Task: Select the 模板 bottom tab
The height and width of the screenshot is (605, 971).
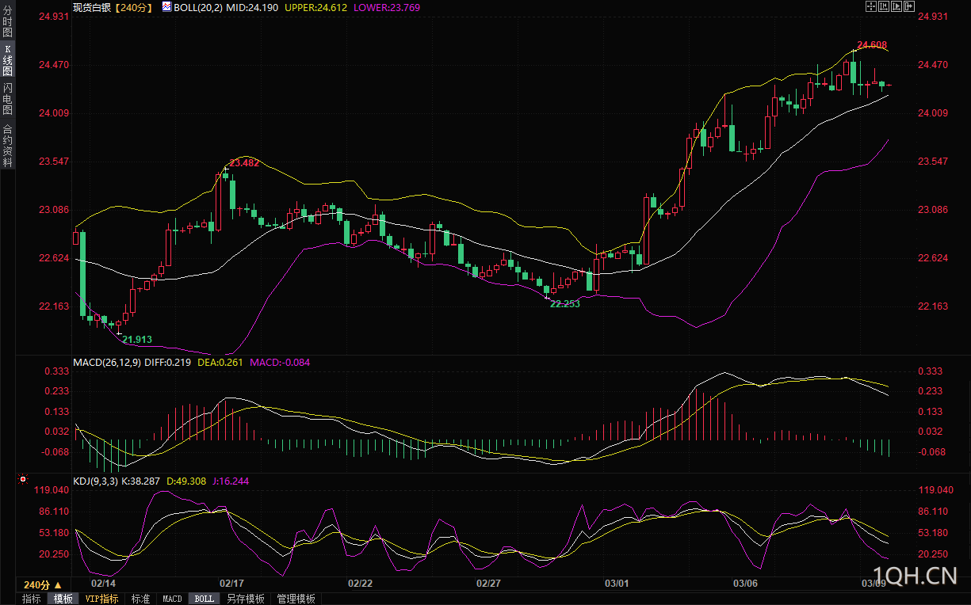Action: (x=63, y=599)
